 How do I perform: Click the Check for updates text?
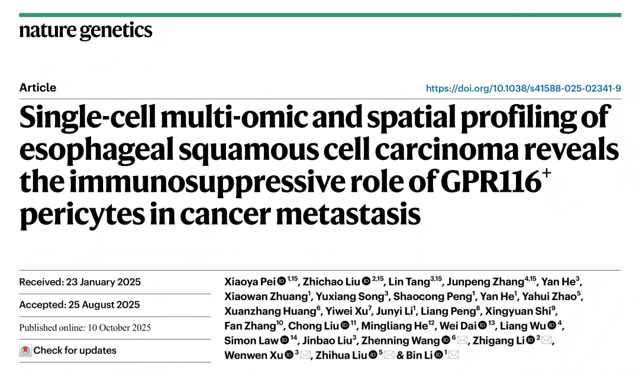point(75,350)
